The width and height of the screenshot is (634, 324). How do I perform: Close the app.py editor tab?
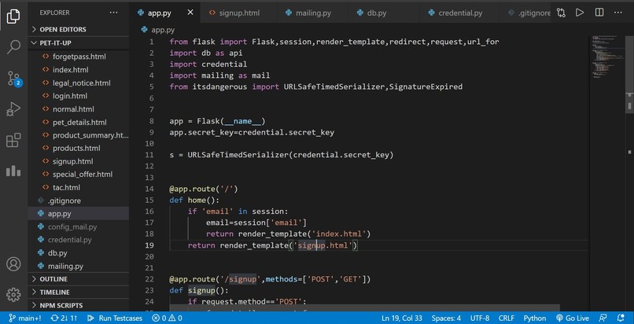190,13
